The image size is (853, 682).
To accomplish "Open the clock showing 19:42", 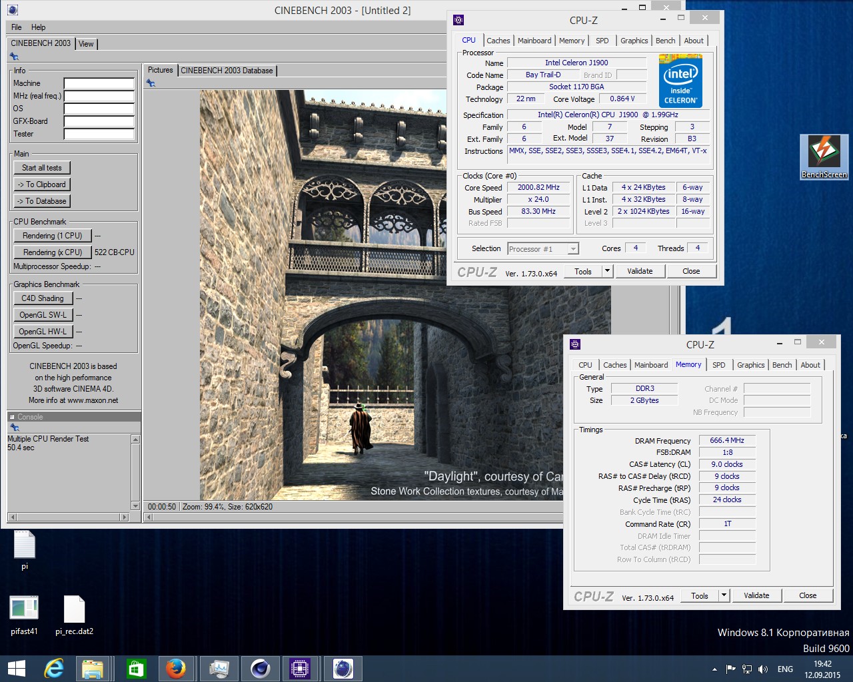I will click(x=822, y=669).
